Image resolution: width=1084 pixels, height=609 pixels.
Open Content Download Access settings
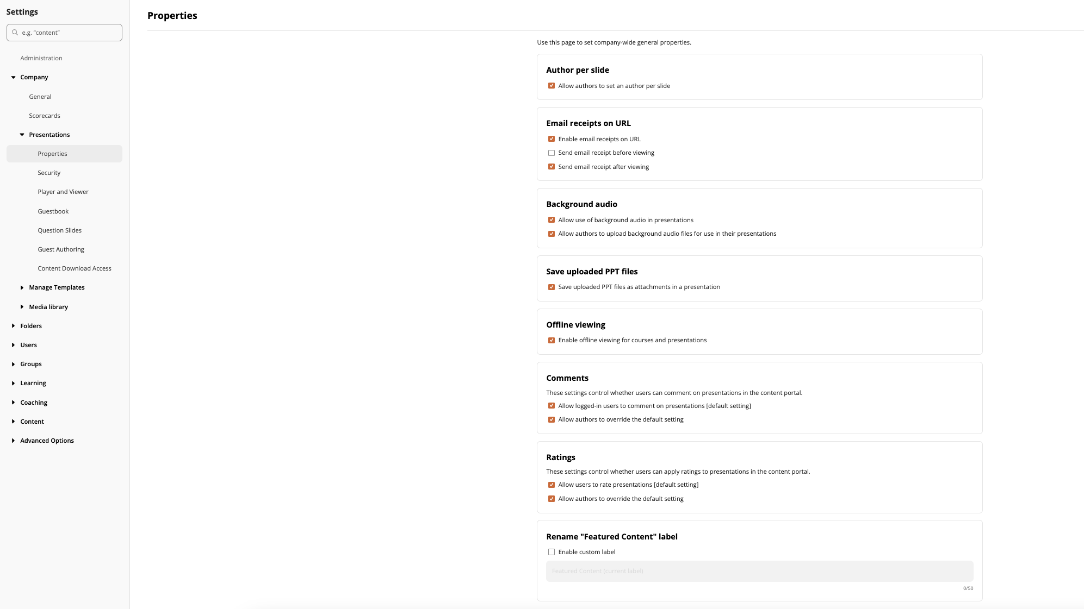click(74, 268)
